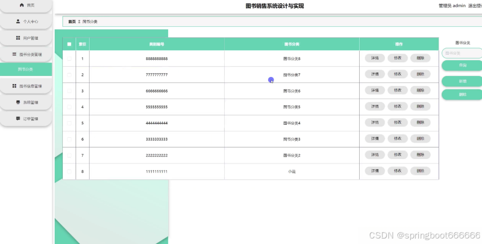The height and width of the screenshot is (244, 482).
Task: Click 删除 for 图书分类2
Action: pyautogui.click(x=420, y=155)
